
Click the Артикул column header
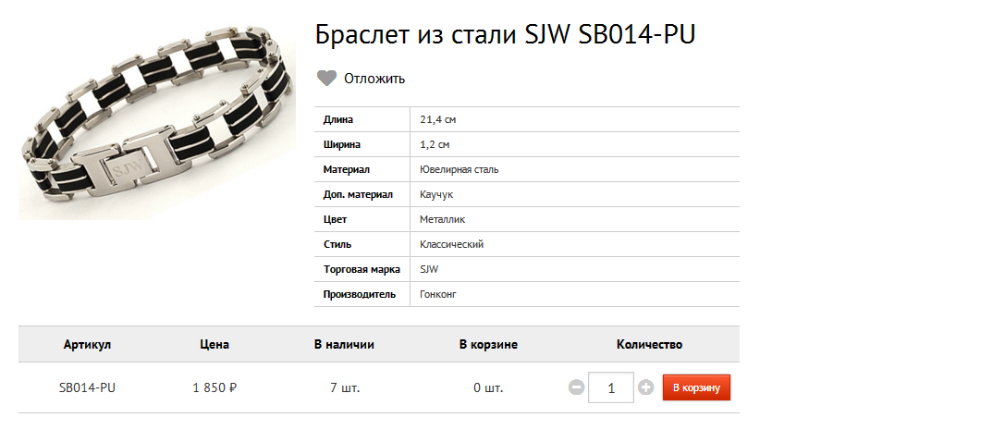[x=87, y=345]
